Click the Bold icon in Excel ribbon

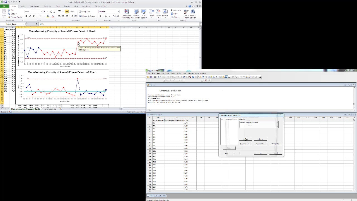[x=26, y=16]
